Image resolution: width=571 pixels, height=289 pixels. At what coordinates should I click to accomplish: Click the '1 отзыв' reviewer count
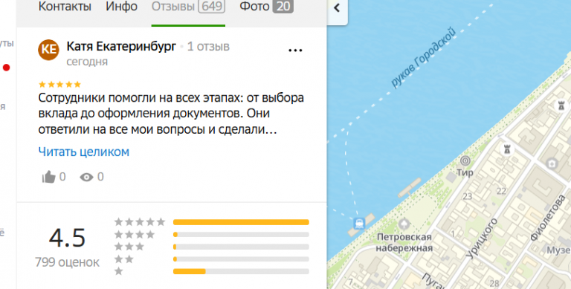pos(208,47)
